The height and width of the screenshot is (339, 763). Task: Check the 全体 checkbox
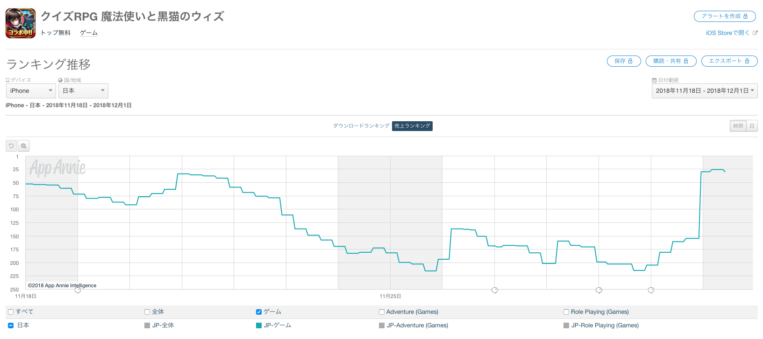pyautogui.click(x=147, y=312)
